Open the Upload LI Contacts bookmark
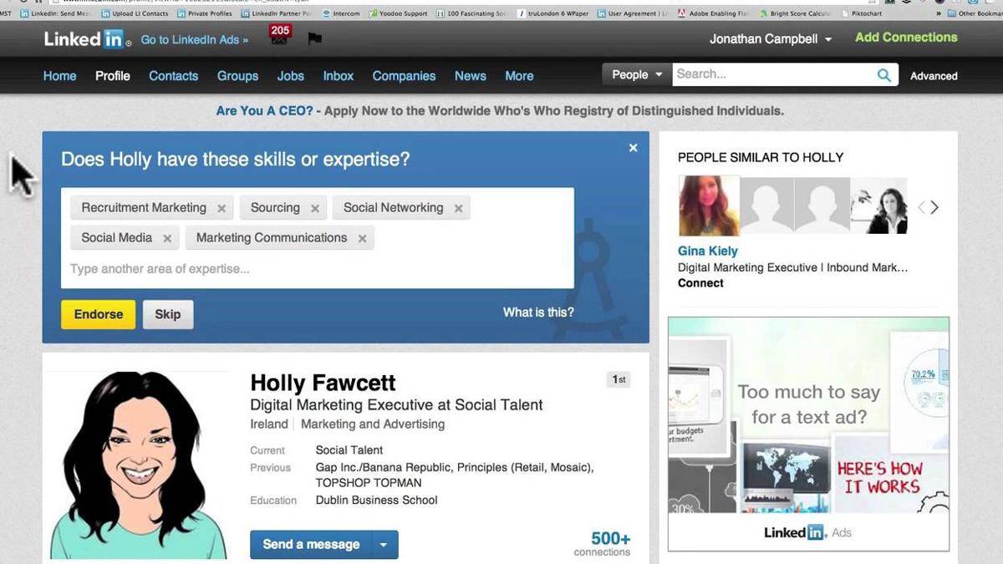 pos(134,13)
